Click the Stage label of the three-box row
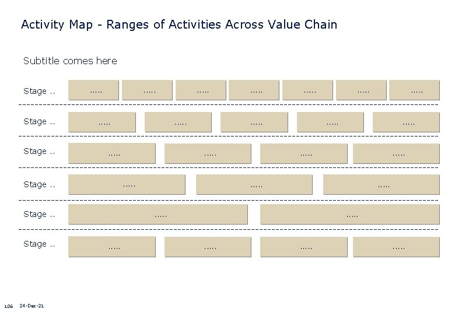This screenshot has height=315, width=455. [x=39, y=184]
